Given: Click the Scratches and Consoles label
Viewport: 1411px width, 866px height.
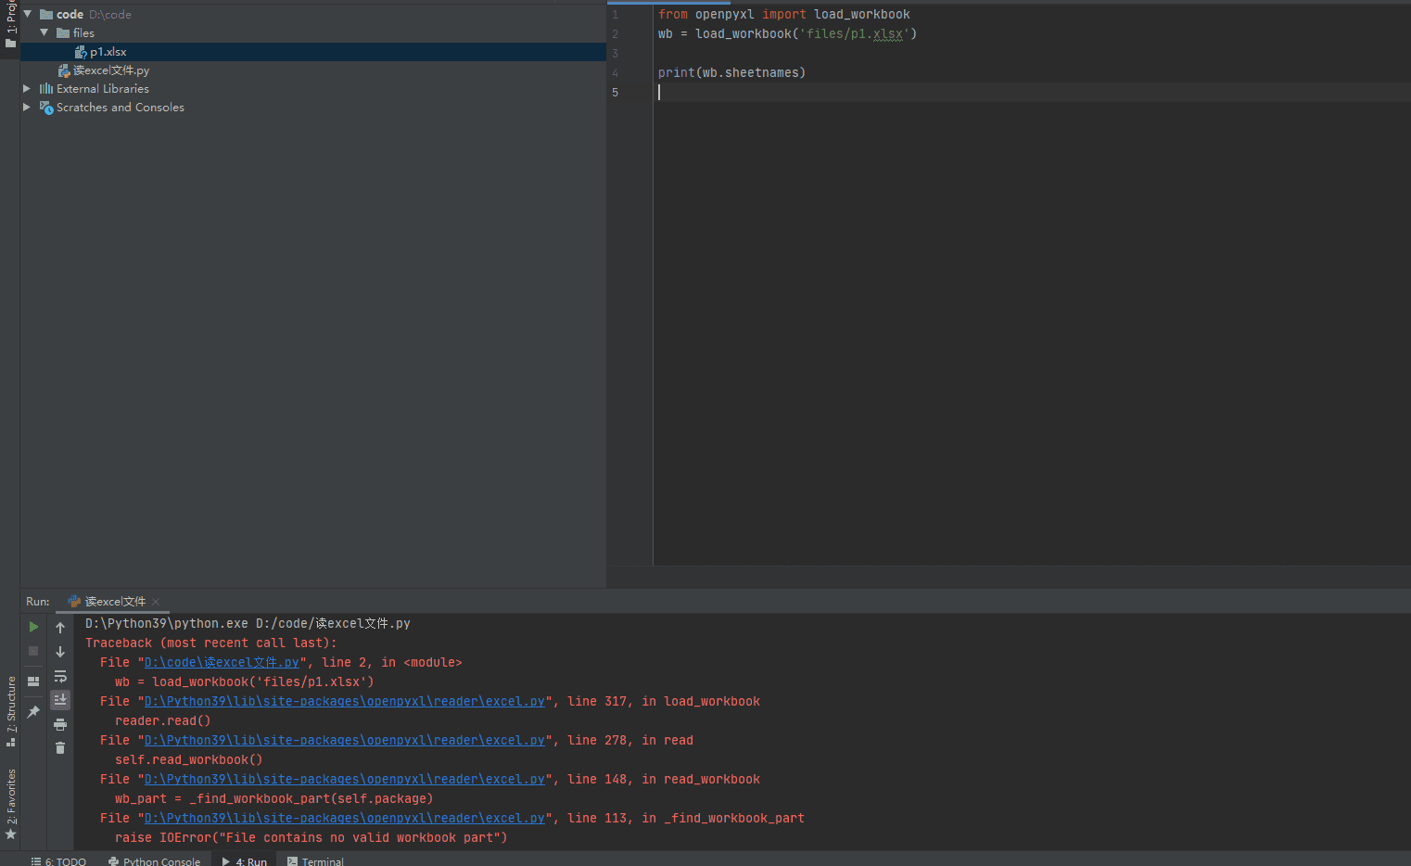Looking at the screenshot, I should 121,108.
